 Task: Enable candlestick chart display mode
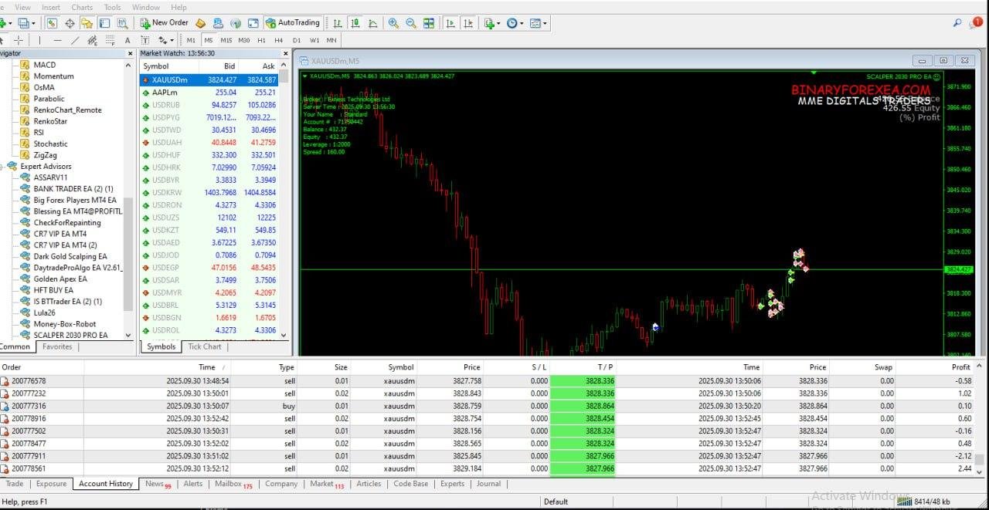click(356, 23)
